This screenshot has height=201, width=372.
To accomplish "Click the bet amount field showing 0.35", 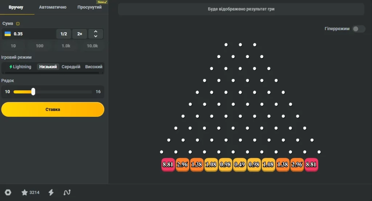I will (28, 34).
